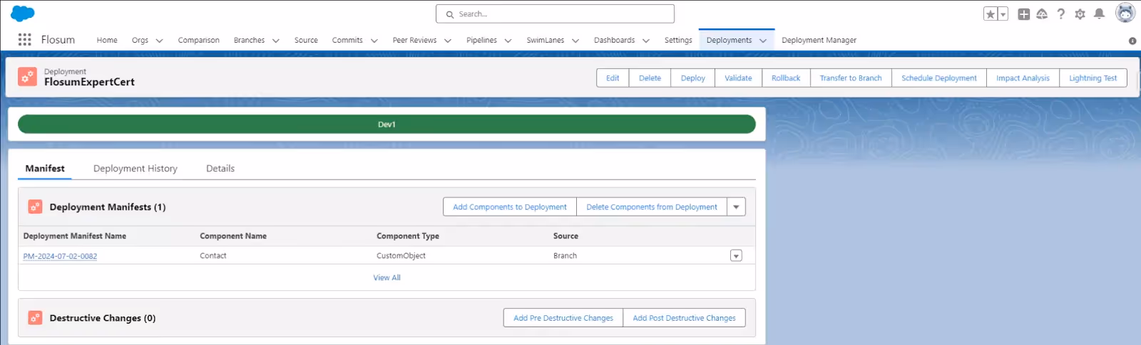Screen dimensions: 1141x345
Task: Open the Comparison nav tab
Action: click(x=198, y=41)
